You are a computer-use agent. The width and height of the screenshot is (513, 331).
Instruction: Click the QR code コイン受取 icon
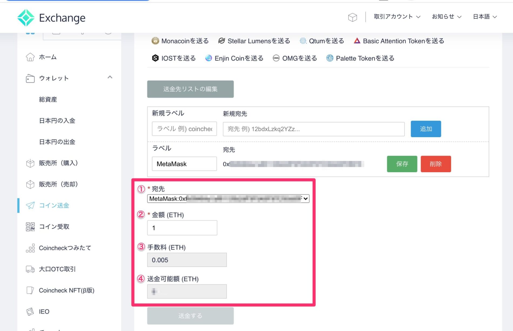point(30,227)
